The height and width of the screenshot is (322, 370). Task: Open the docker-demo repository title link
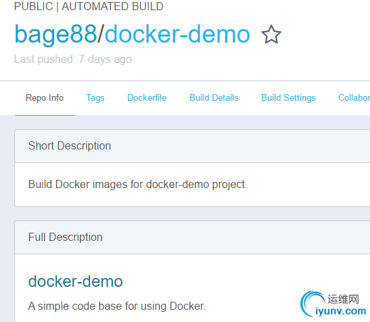click(177, 34)
